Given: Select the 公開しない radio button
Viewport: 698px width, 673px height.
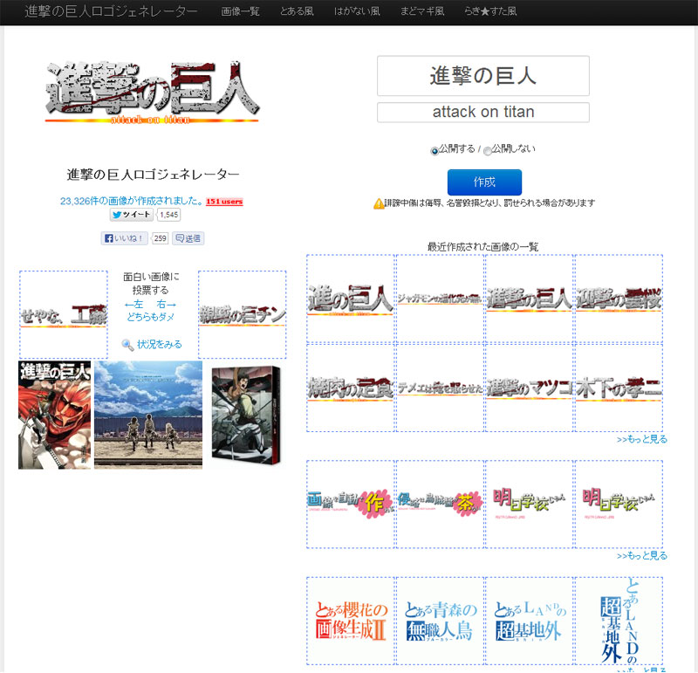Looking at the screenshot, I should (x=486, y=148).
